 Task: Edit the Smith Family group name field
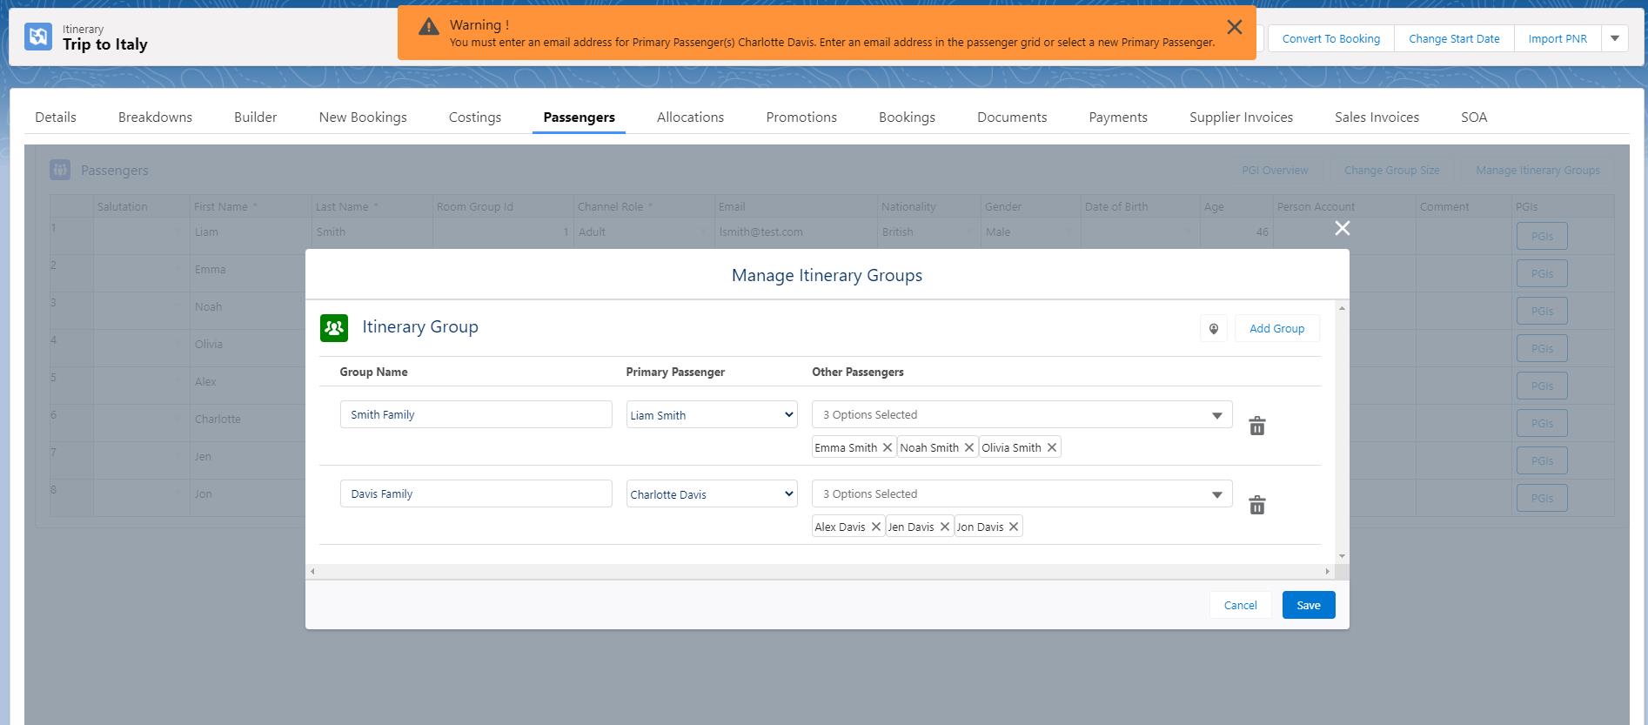(476, 414)
